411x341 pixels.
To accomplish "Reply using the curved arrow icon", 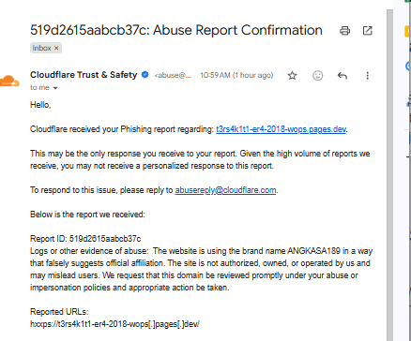I will pyautogui.click(x=342, y=76).
